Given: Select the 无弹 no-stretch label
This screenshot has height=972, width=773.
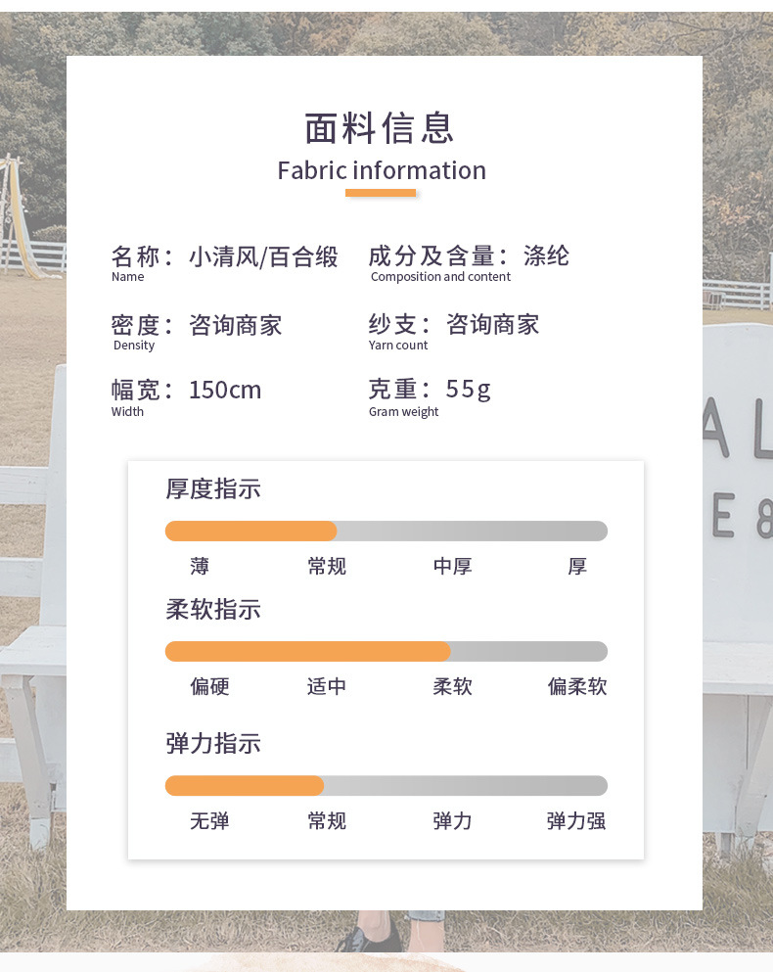Looking at the screenshot, I should (x=209, y=821).
